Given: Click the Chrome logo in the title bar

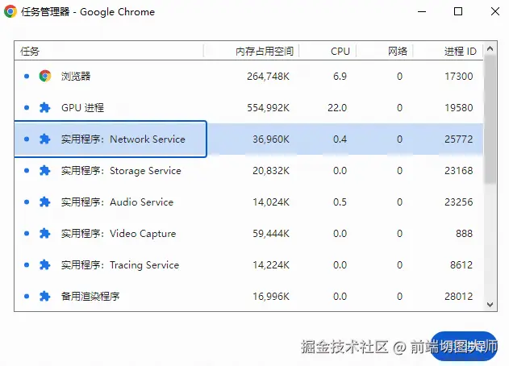Looking at the screenshot, I should [x=10, y=11].
